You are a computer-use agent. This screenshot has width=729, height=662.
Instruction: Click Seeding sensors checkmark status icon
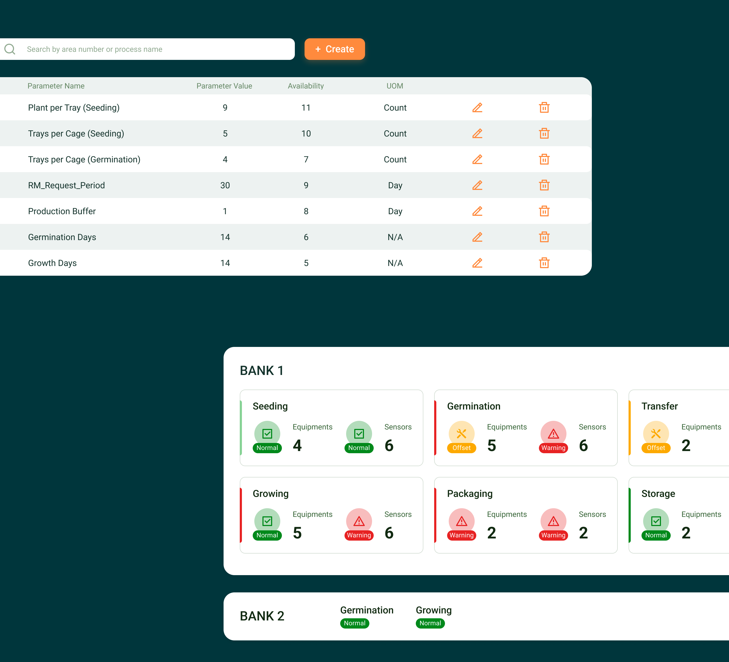pyautogui.click(x=359, y=434)
